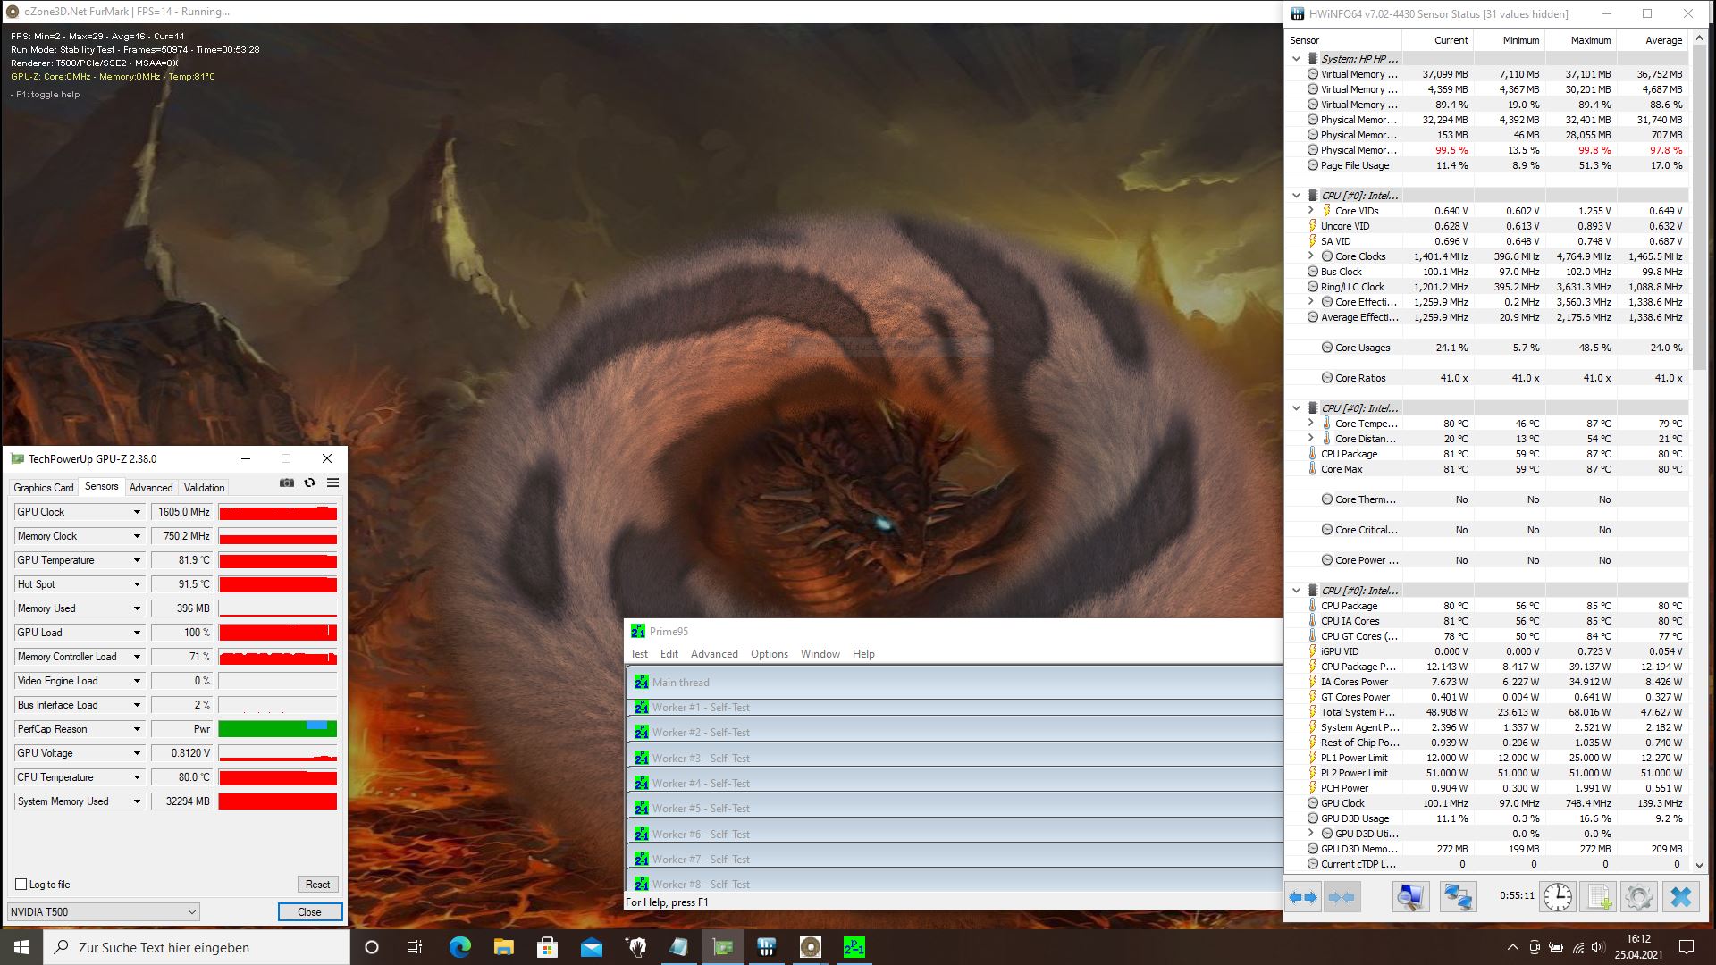Click HWiNFO log file sheet icon
1716x965 pixels.
click(x=1598, y=897)
